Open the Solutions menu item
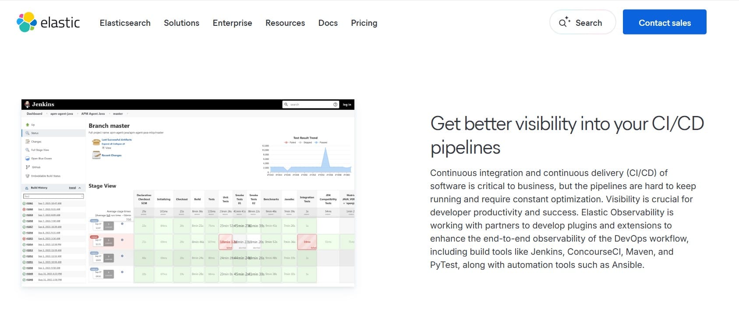Image resolution: width=739 pixels, height=316 pixels. click(181, 23)
